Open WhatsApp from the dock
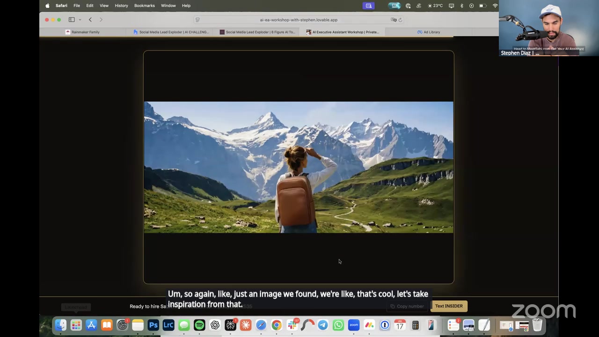 pos(338,325)
